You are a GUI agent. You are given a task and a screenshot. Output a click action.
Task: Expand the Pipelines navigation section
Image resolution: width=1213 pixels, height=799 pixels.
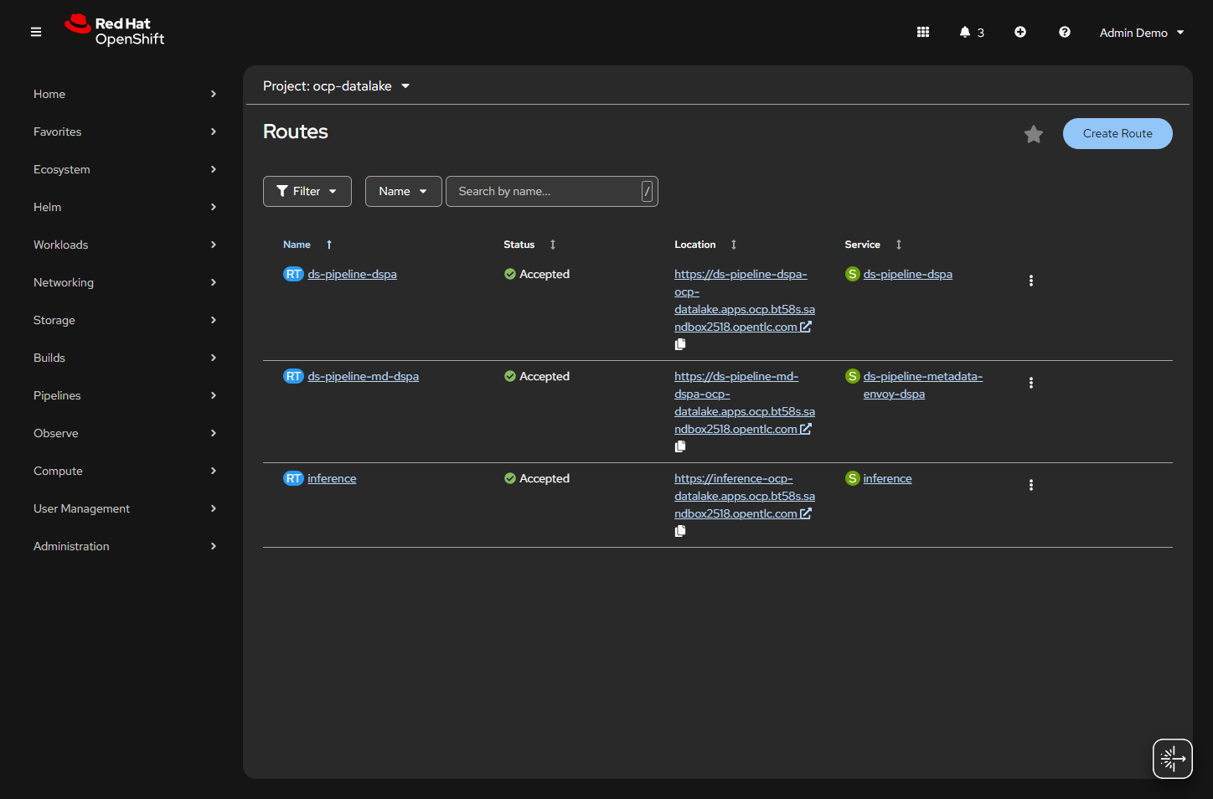125,395
